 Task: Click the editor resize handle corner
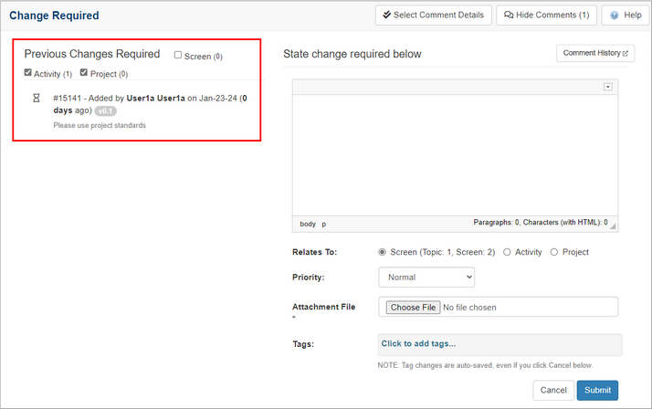[x=615, y=225]
